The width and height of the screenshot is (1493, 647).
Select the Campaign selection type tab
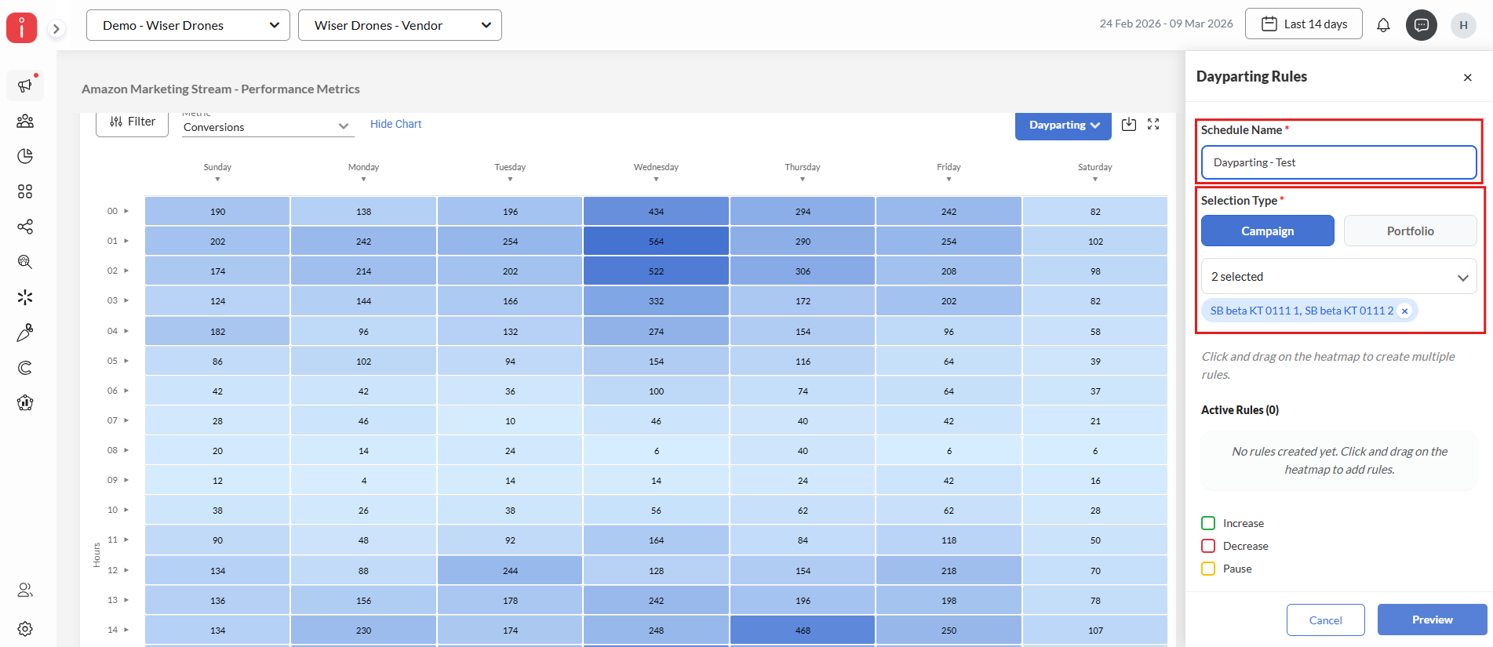tap(1267, 231)
